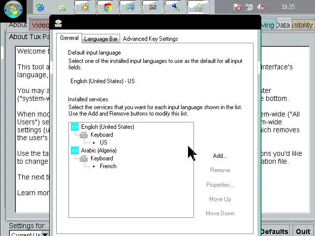
Task: Open the Action Center flag icon
Action: tap(237, 7)
